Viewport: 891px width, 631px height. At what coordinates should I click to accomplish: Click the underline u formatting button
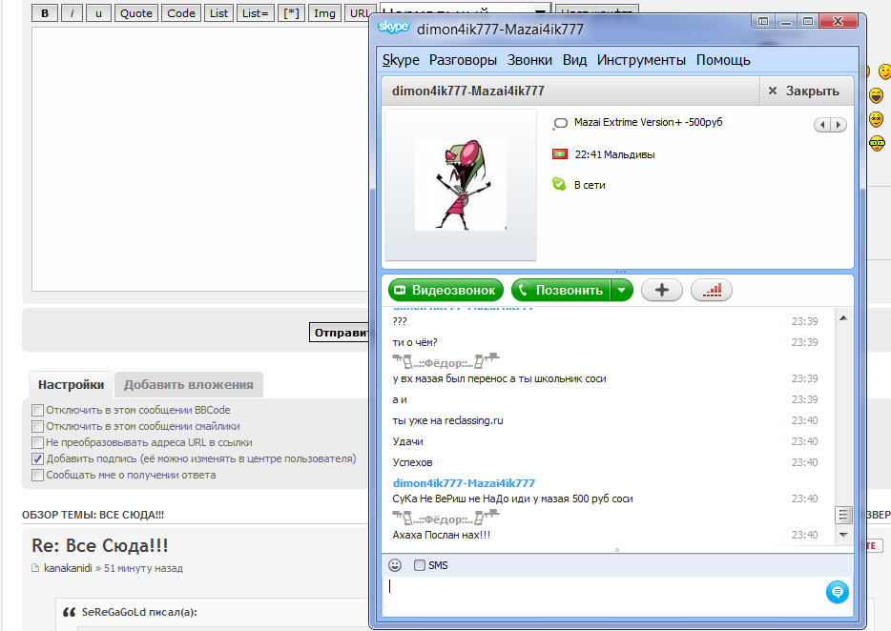[98, 13]
